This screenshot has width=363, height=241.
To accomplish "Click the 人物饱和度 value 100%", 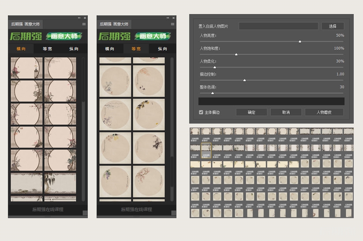I will pyautogui.click(x=339, y=48).
